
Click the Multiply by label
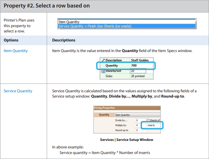coord(120,125)
